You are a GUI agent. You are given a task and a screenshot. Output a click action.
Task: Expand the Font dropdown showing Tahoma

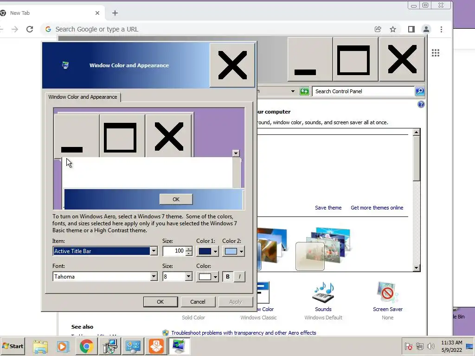(154, 276)
